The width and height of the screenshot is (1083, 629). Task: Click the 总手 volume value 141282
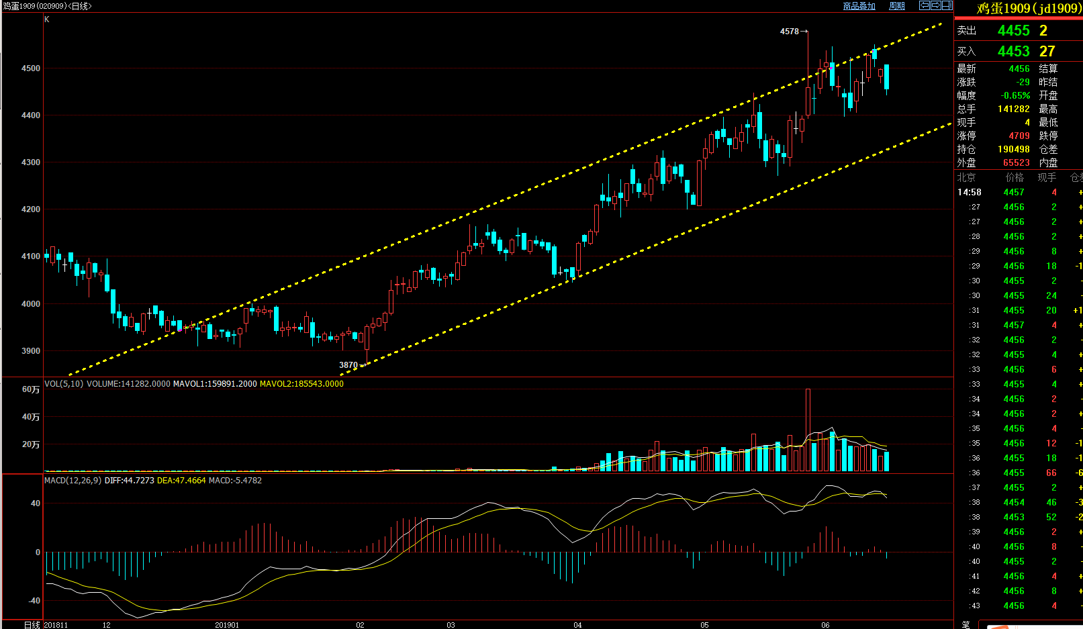point(1014,109)
